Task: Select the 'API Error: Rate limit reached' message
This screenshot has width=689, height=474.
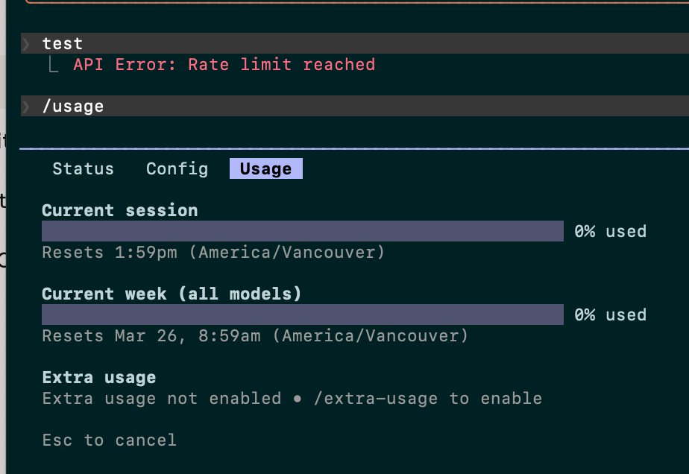Action: point(224,65)
